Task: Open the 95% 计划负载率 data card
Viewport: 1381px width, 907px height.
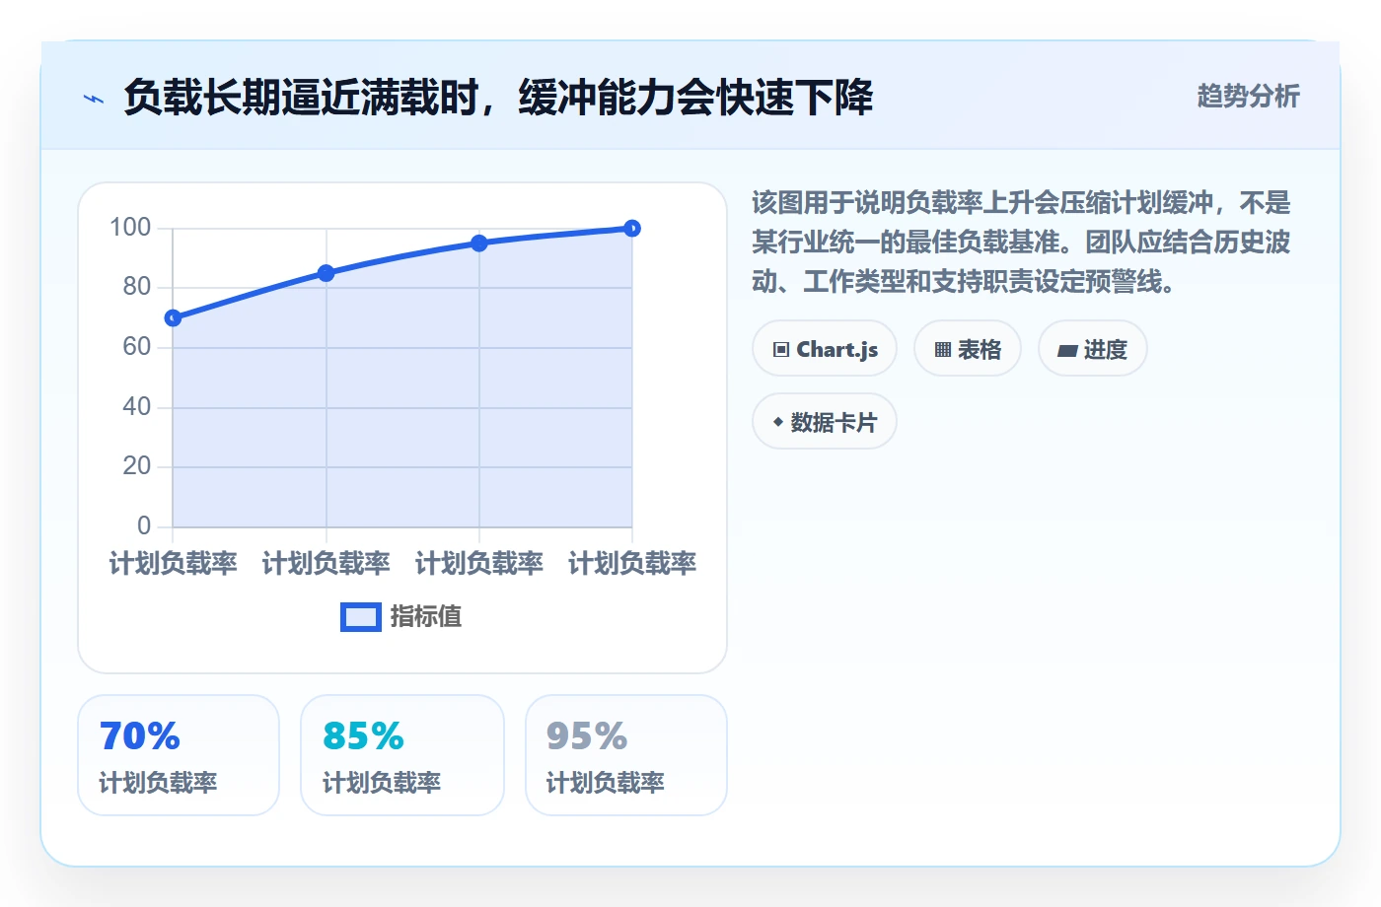Action: [x=626, y=755]
